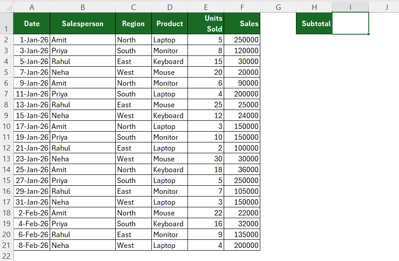Click the Product header cell
This screenshot has height=261, width=399.
170,23
